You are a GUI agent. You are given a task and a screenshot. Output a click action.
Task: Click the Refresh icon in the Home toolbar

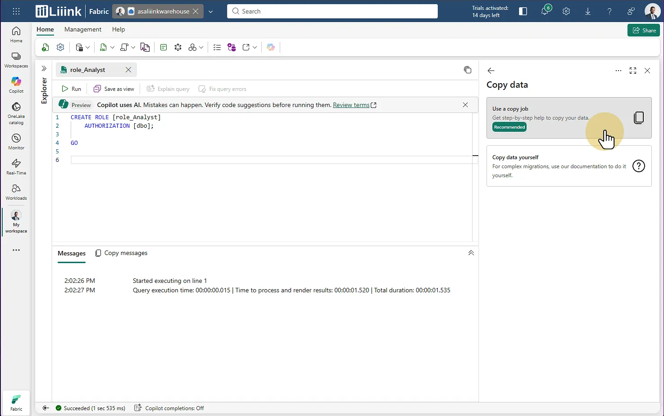click(45, 47)
